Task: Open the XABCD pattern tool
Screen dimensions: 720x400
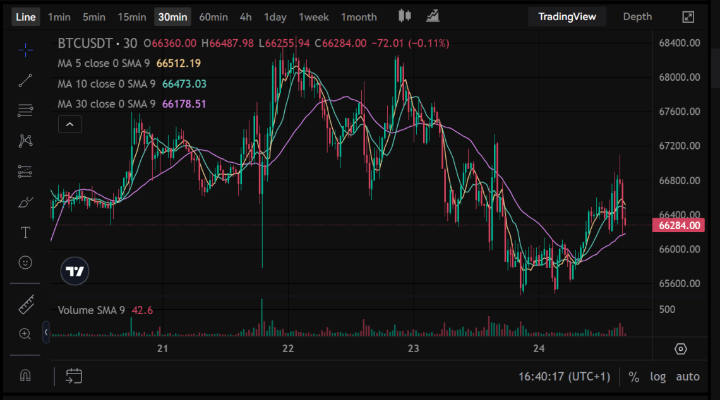Action: [25, 141]
